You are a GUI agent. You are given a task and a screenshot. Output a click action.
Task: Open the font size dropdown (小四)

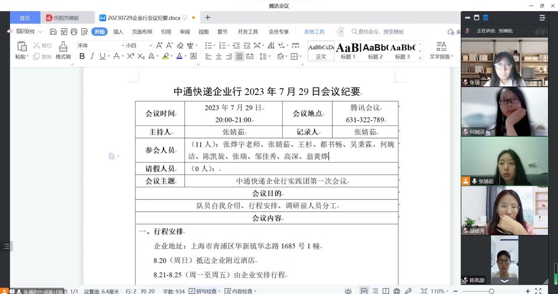click(139, 46)
